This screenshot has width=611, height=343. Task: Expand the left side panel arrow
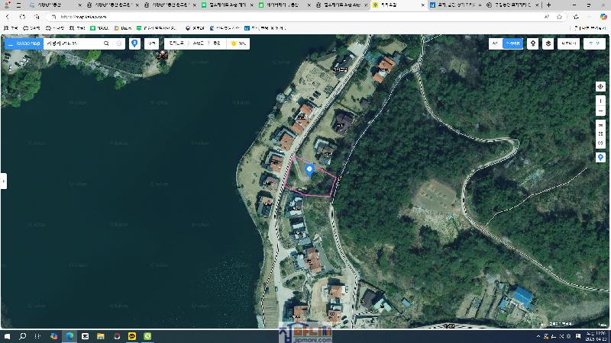point(3,181)
